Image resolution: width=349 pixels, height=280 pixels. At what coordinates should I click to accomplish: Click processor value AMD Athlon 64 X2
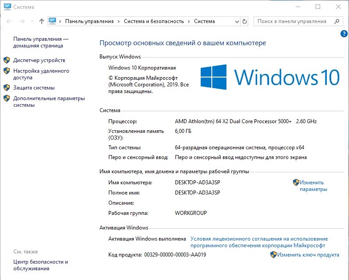pos(246,121)
